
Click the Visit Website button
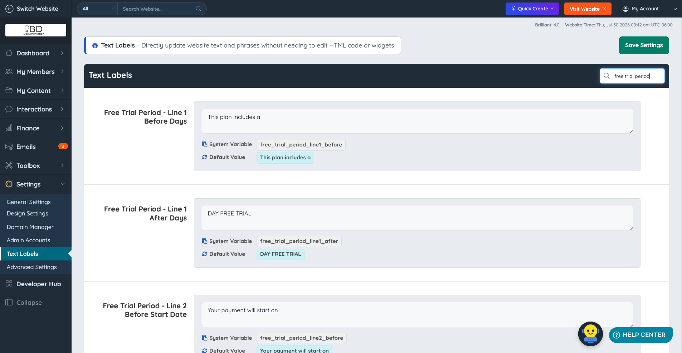[x=588, y=9]
